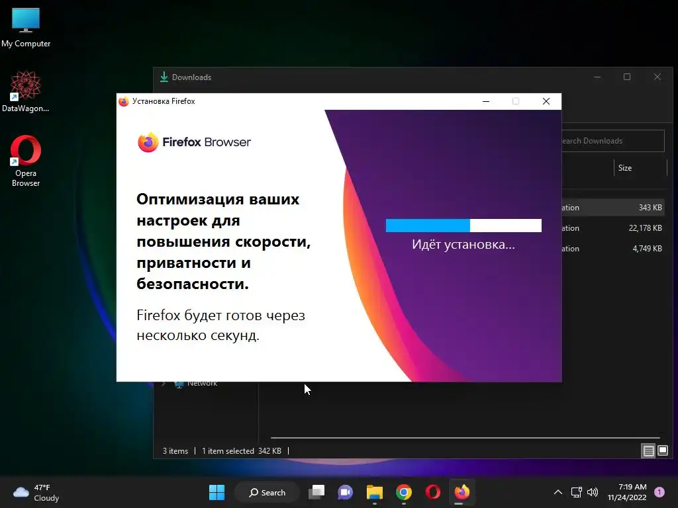Click the Firefox installer title icon
This screenshot has width=678, height=508.
(124, 101)
